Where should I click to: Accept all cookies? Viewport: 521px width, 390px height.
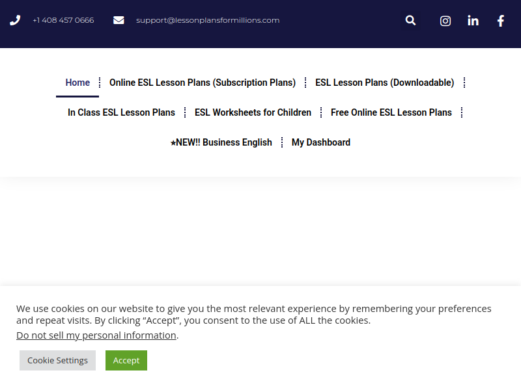[x=126, y=361]
